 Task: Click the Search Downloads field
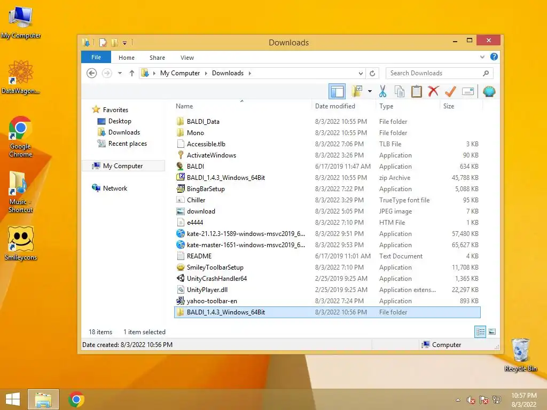[439, 73]
